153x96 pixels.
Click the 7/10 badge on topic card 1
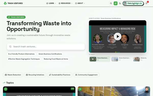72,89
